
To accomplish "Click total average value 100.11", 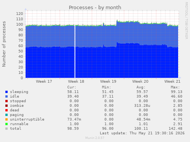I will coord(141,129).
